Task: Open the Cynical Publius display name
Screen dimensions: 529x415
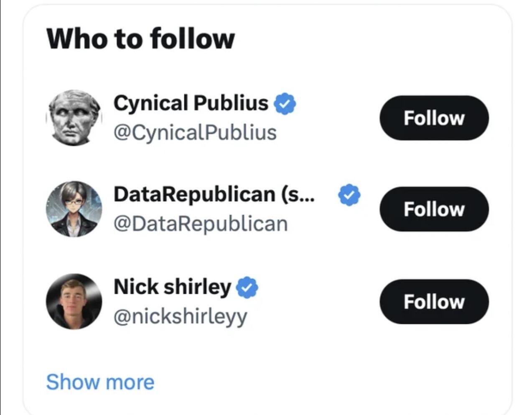Action: click(x=191, y=103)
